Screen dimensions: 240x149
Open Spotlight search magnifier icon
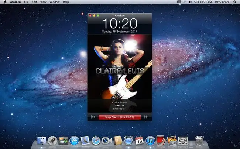point(234,2)
